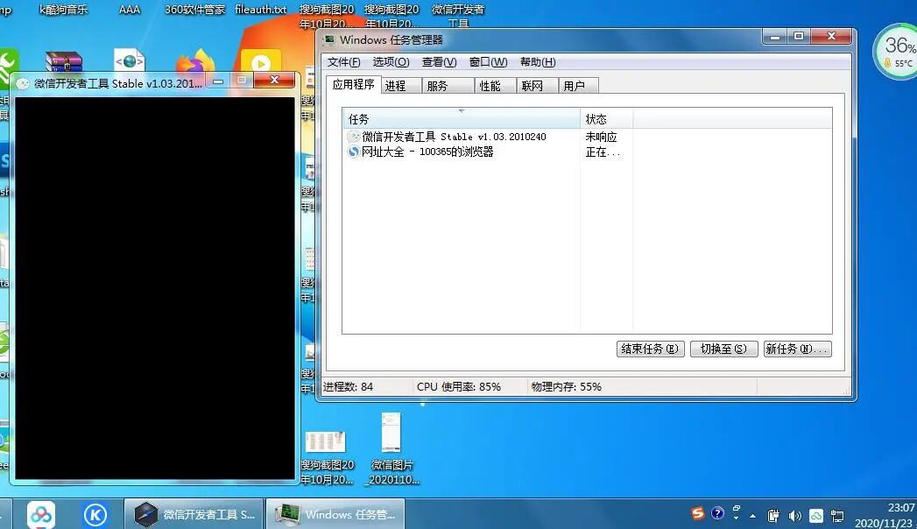Select the WinRAR archive desktop icon

coord(64,60)
